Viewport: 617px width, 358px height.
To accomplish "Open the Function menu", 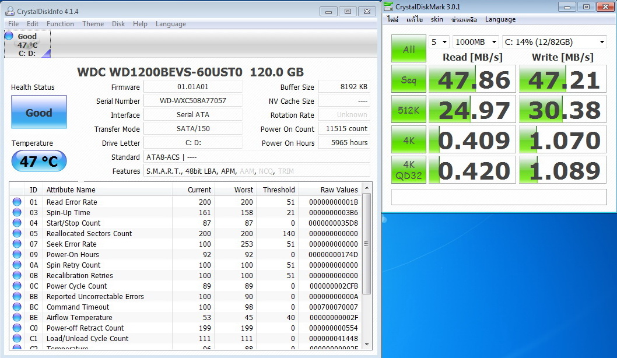I will pos(60,24).
